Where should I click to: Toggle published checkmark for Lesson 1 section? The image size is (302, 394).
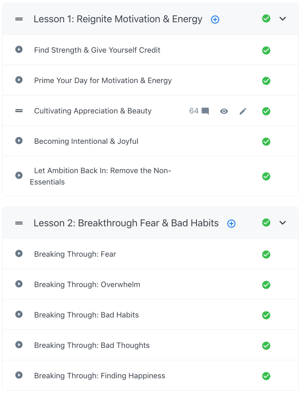266,19
